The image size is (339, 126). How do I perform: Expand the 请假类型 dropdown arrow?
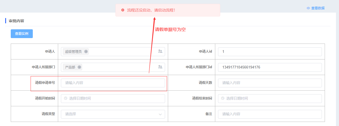tap(160, 114)
